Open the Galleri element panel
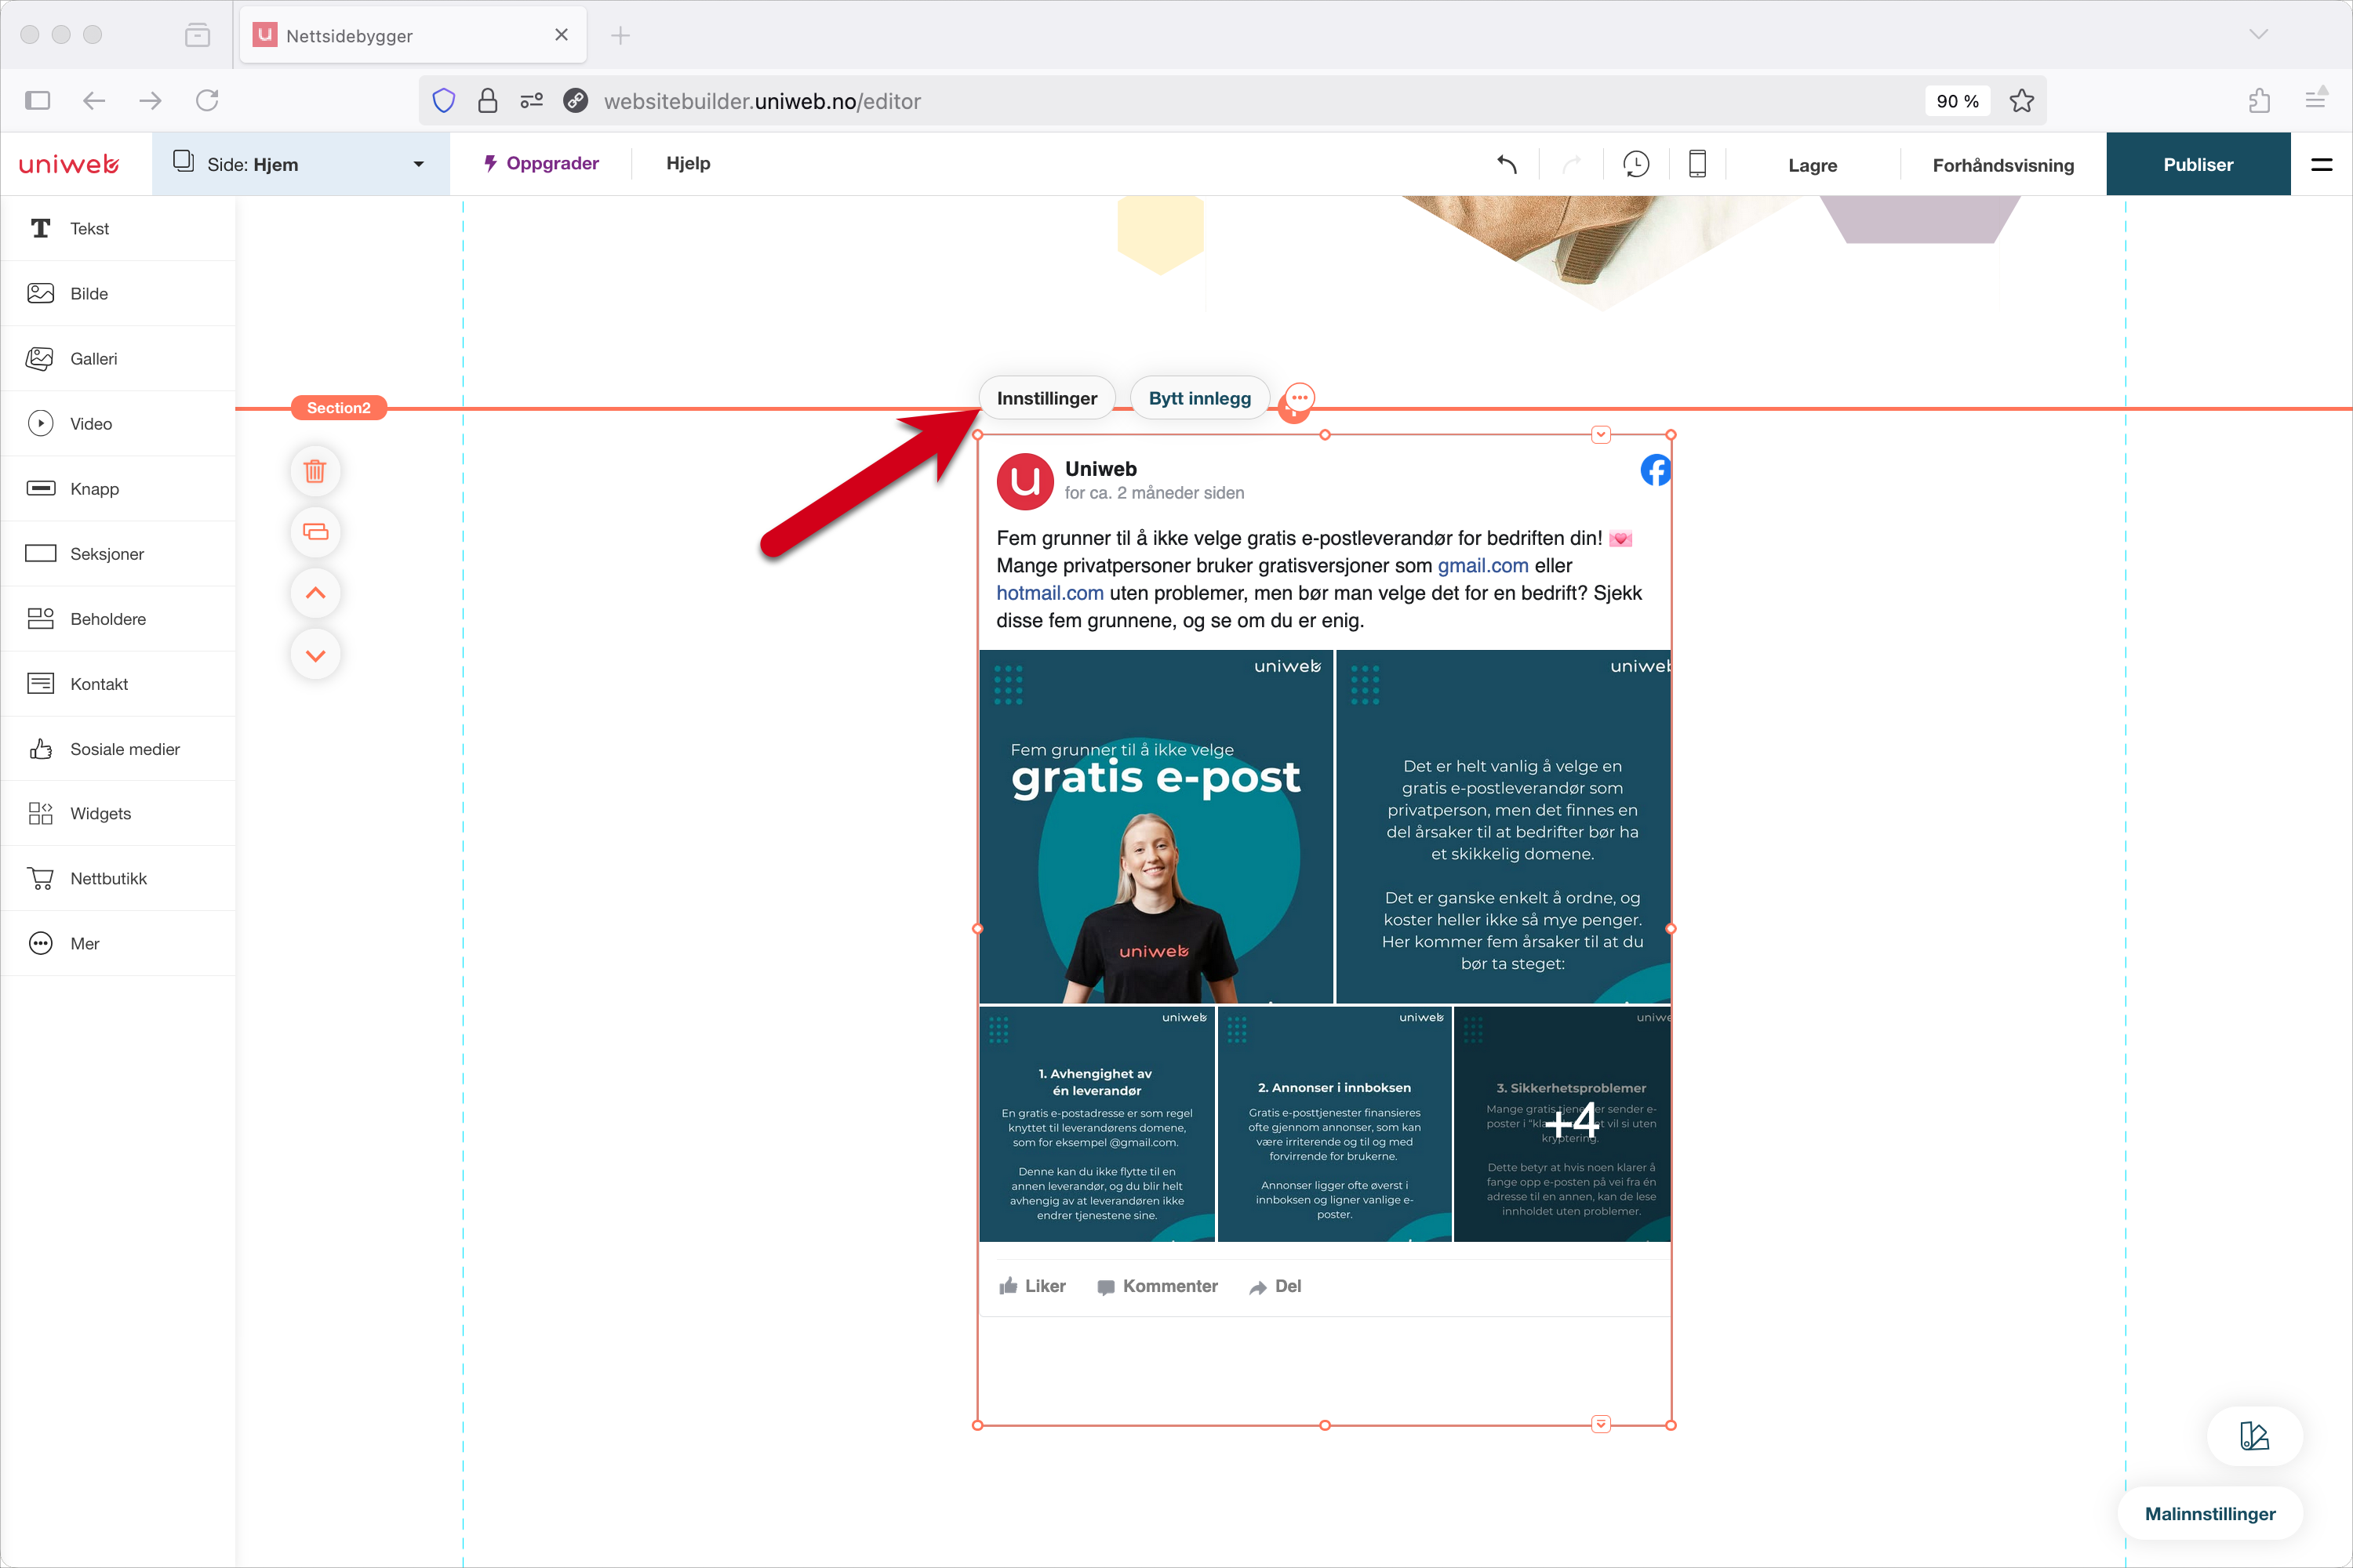The height and width of the screenshot is (1568, 2353). [x=118, y=358]
